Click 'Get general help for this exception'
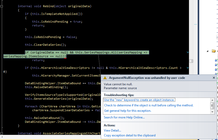 tap(128, 111)
